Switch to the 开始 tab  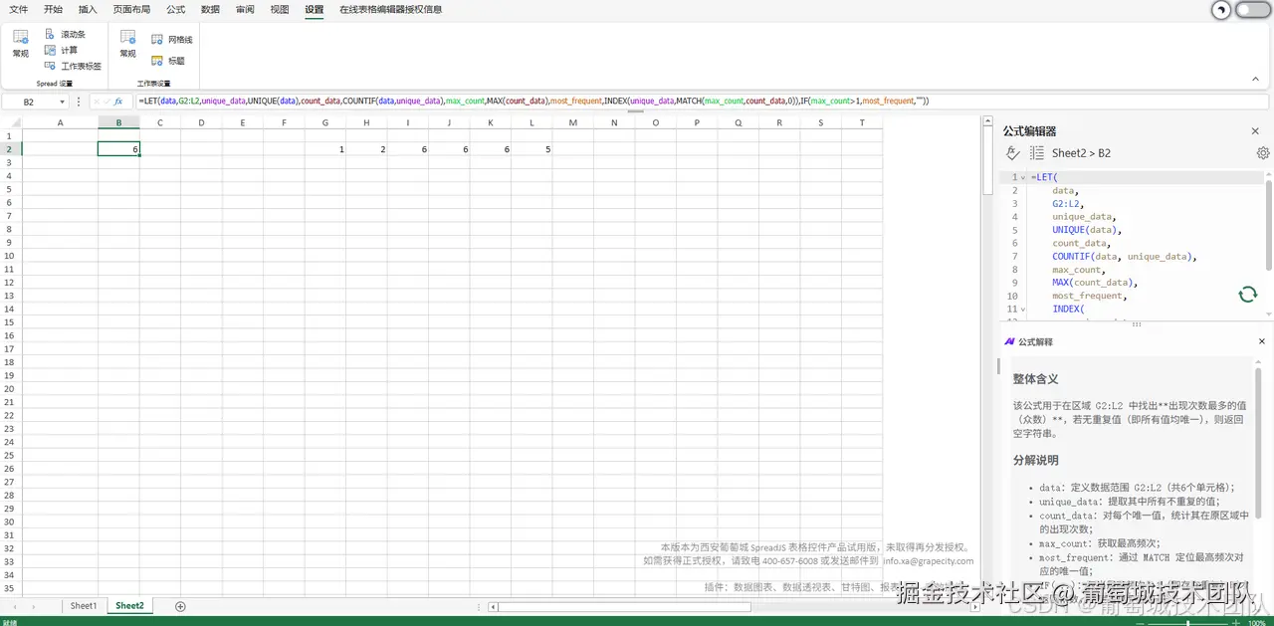[x=54, y=9]
